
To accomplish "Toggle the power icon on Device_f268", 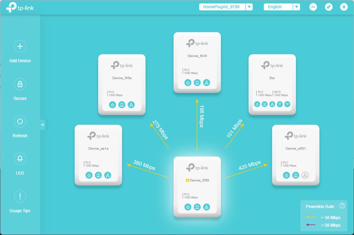I will click(x=188, y=207).
